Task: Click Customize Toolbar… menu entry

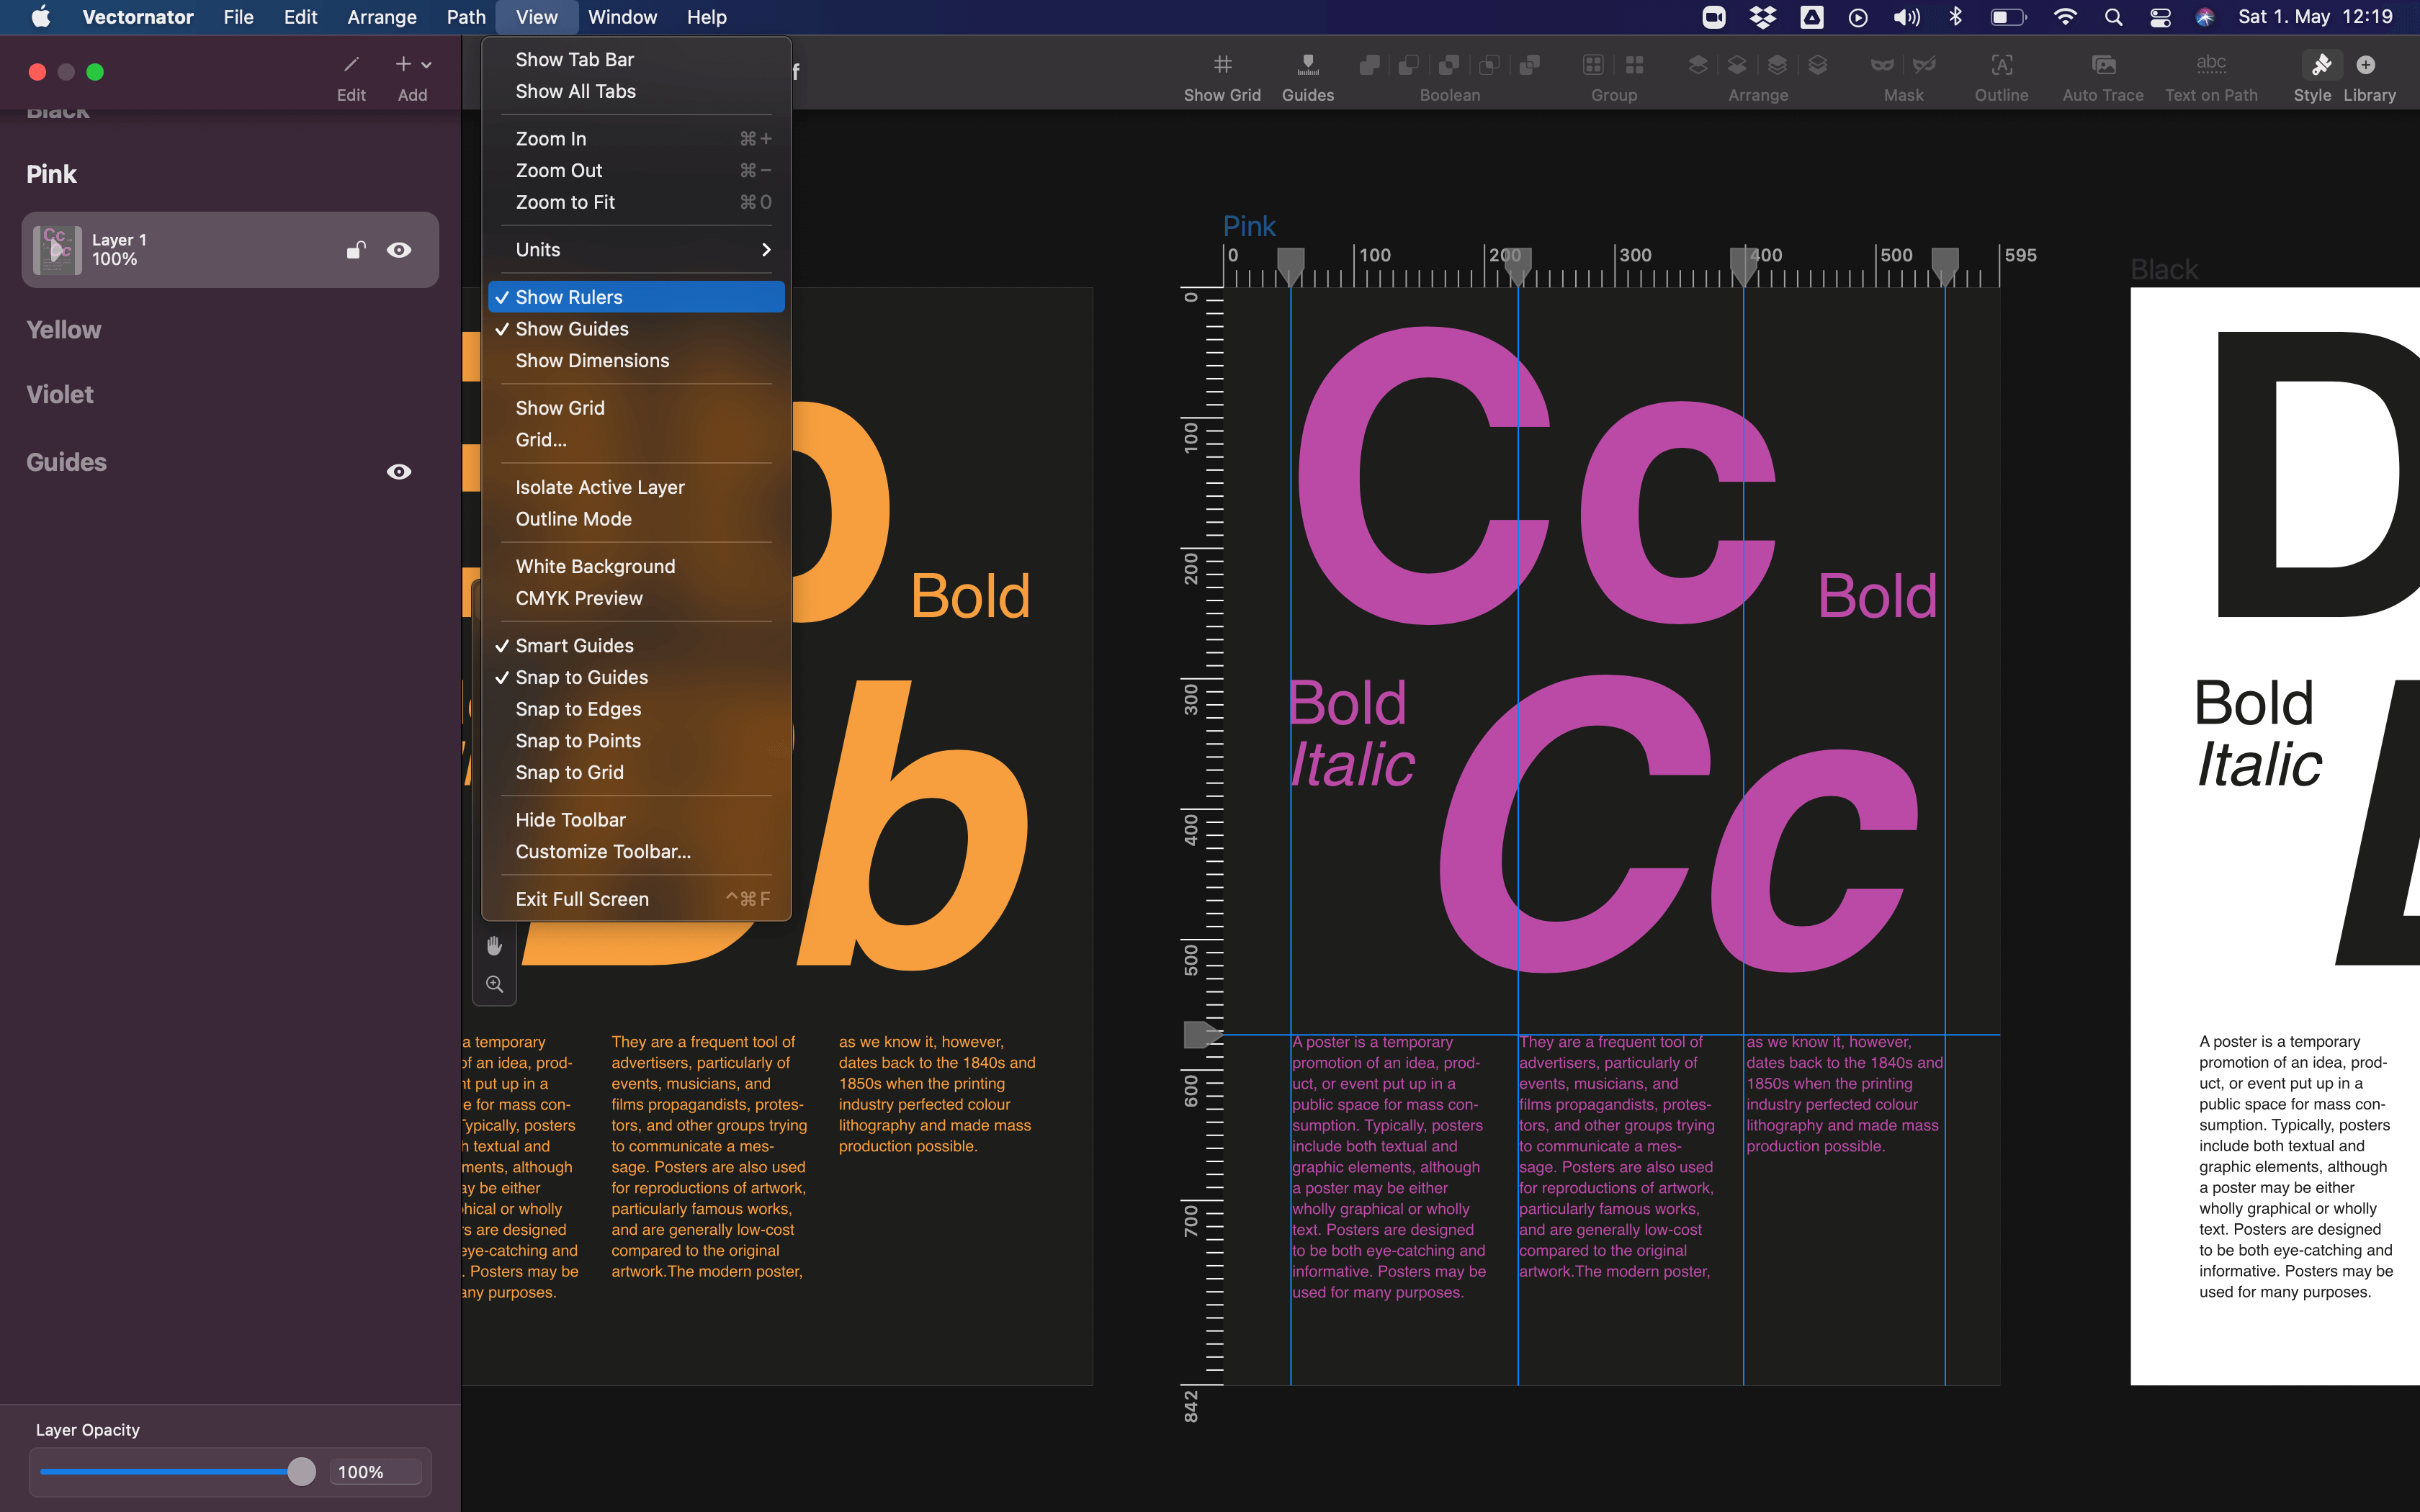Action: (636, 852)
